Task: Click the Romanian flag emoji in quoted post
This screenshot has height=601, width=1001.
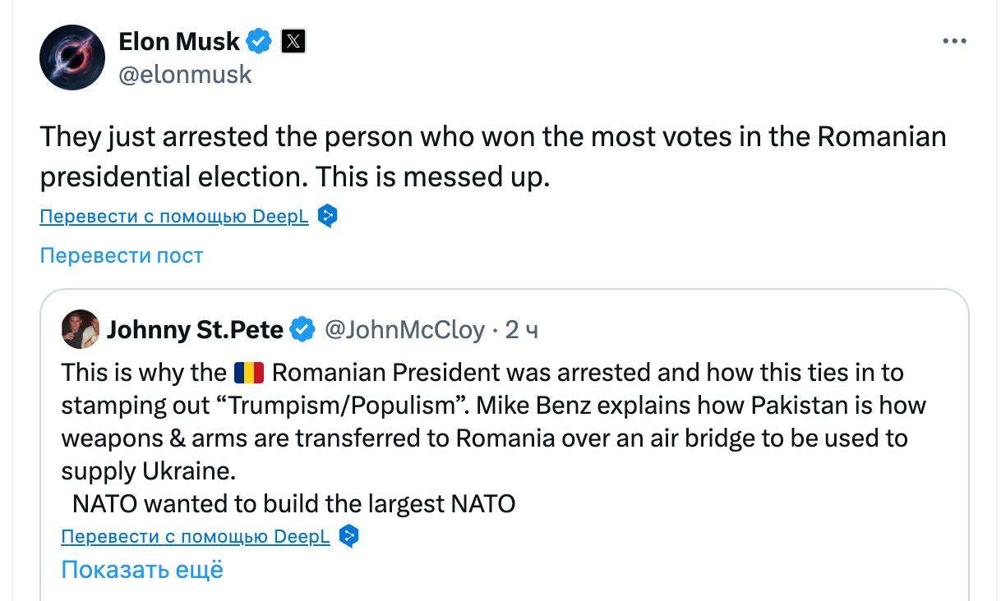Action: coord(248,373)
